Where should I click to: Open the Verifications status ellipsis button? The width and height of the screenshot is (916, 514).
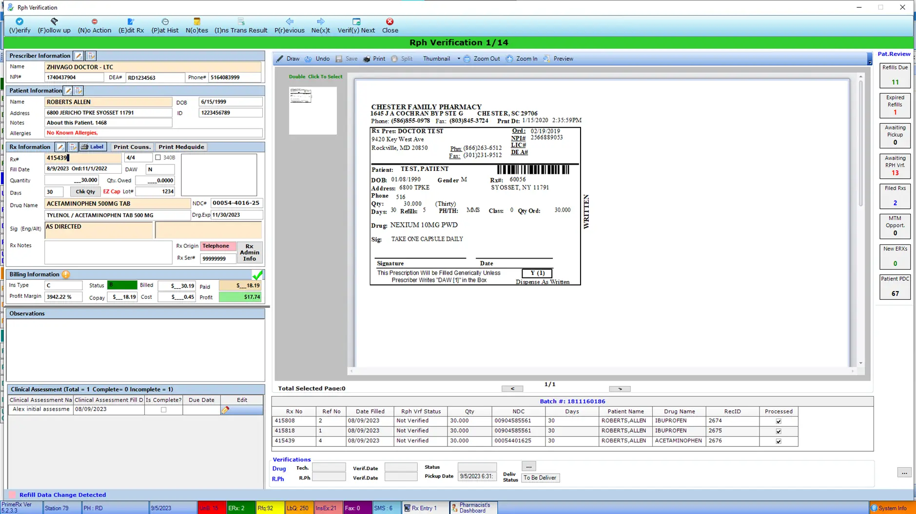[x=528, y=467]
